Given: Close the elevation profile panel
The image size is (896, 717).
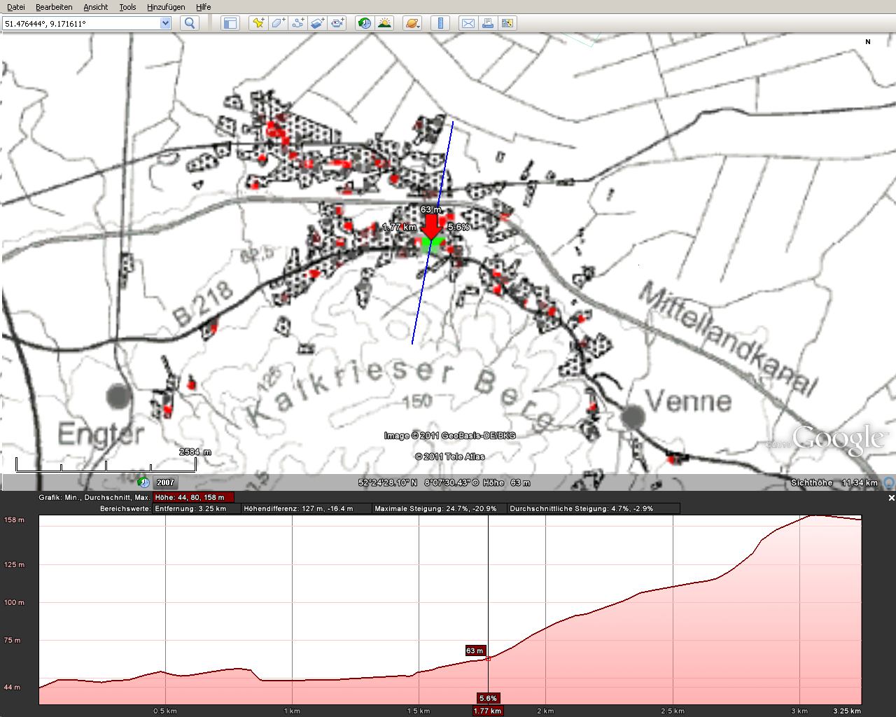Looking at the screenshot, I should click(891, 498).
